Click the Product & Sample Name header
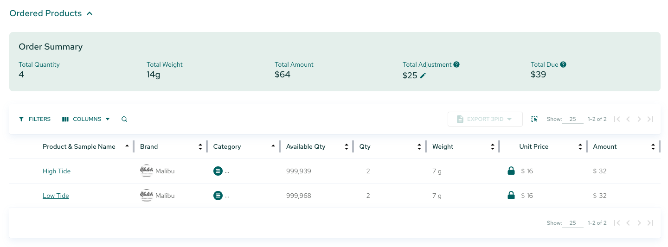 tap(79, 146)
